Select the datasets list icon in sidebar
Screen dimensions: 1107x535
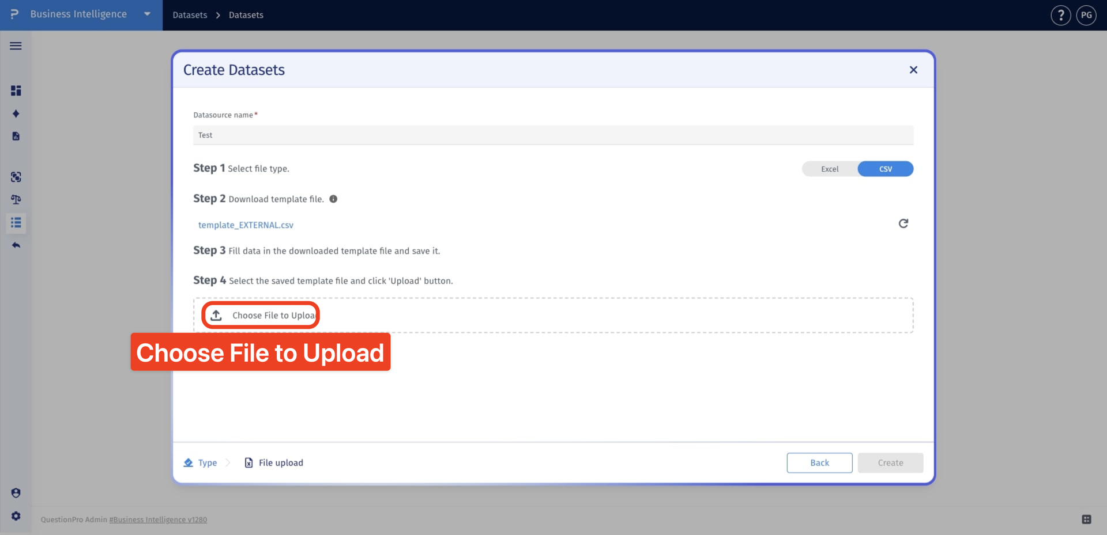pos(16,222)
